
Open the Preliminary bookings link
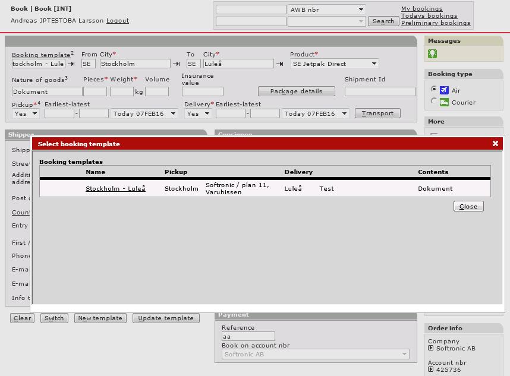coord(436,23)
